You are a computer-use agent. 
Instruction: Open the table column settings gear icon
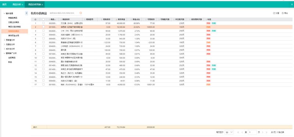coord(35,19)
